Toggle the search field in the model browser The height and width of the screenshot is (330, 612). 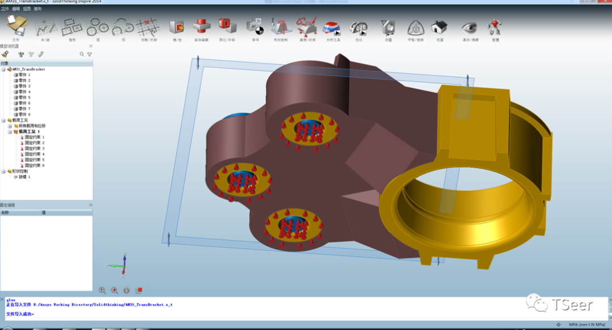(x=82, y=54)
